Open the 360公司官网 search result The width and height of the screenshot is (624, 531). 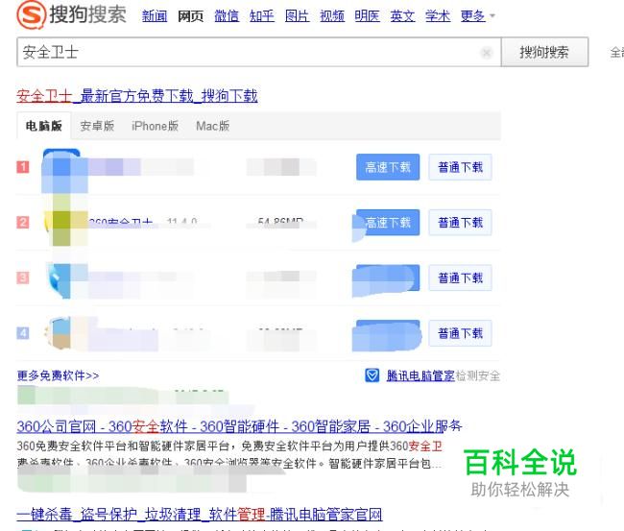pyautogui.click(x=239, y=426)
